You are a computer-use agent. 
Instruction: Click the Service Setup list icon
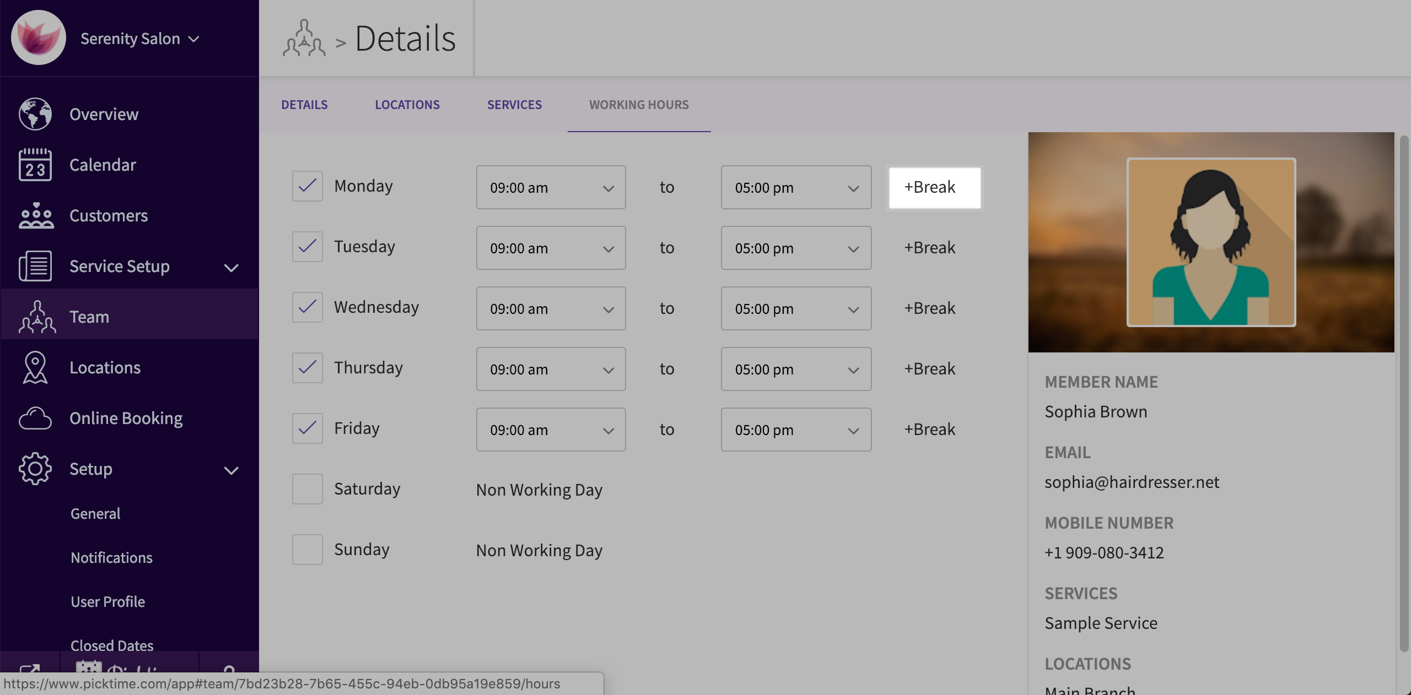pos(35,266)
